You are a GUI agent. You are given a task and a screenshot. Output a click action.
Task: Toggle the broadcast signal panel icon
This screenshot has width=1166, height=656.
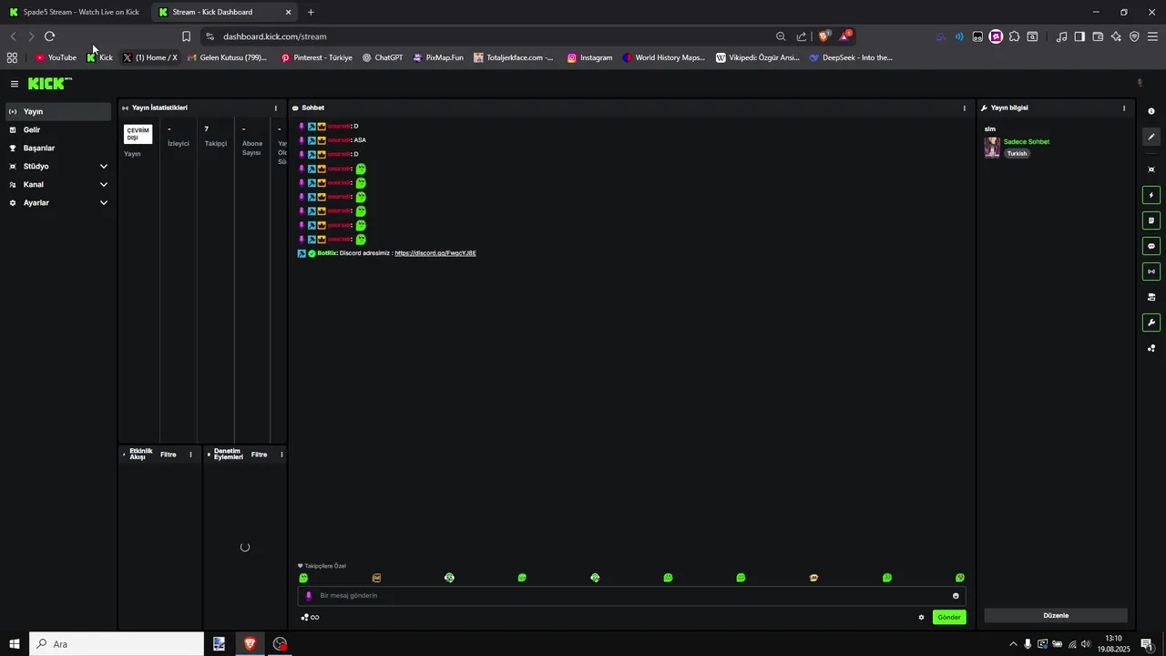[1151, 272]
